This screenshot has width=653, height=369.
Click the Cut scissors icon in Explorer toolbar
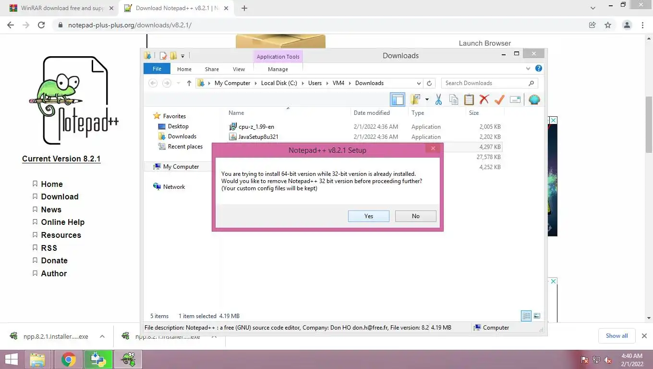coord(438,99)
